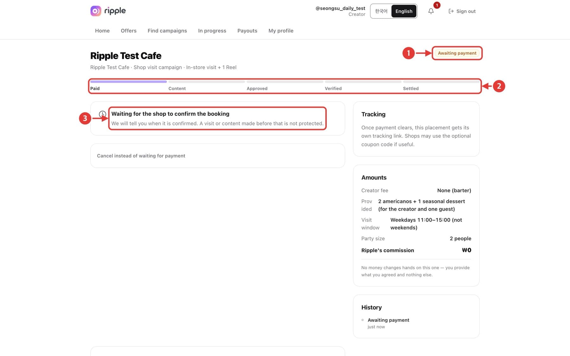This screenshot has height=356, width=570.
Task: Switch language to English
Action: pyautogui.click(x=404, y=11)
